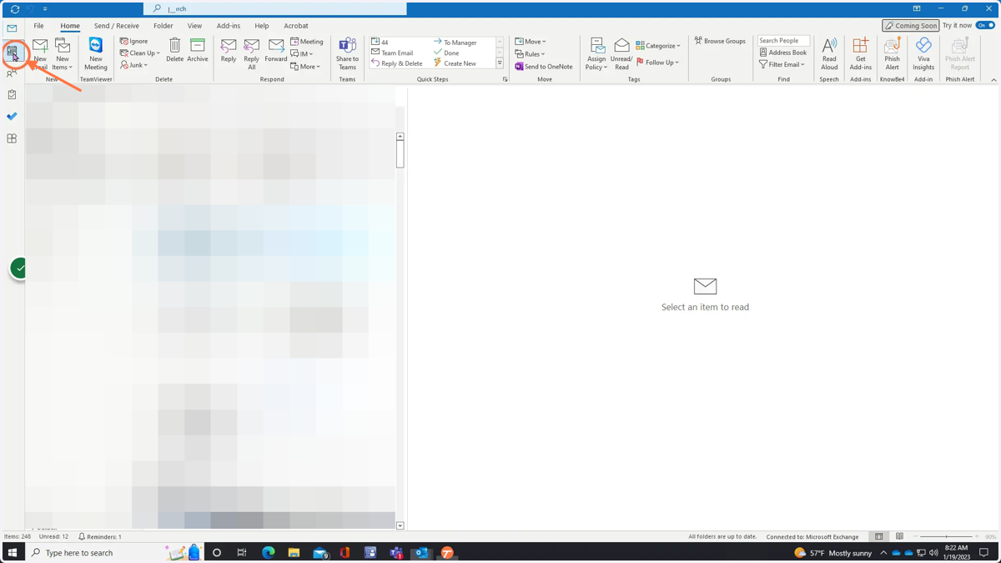Run the Team Email quick step

pyautogui.click(x=392, y=53)
